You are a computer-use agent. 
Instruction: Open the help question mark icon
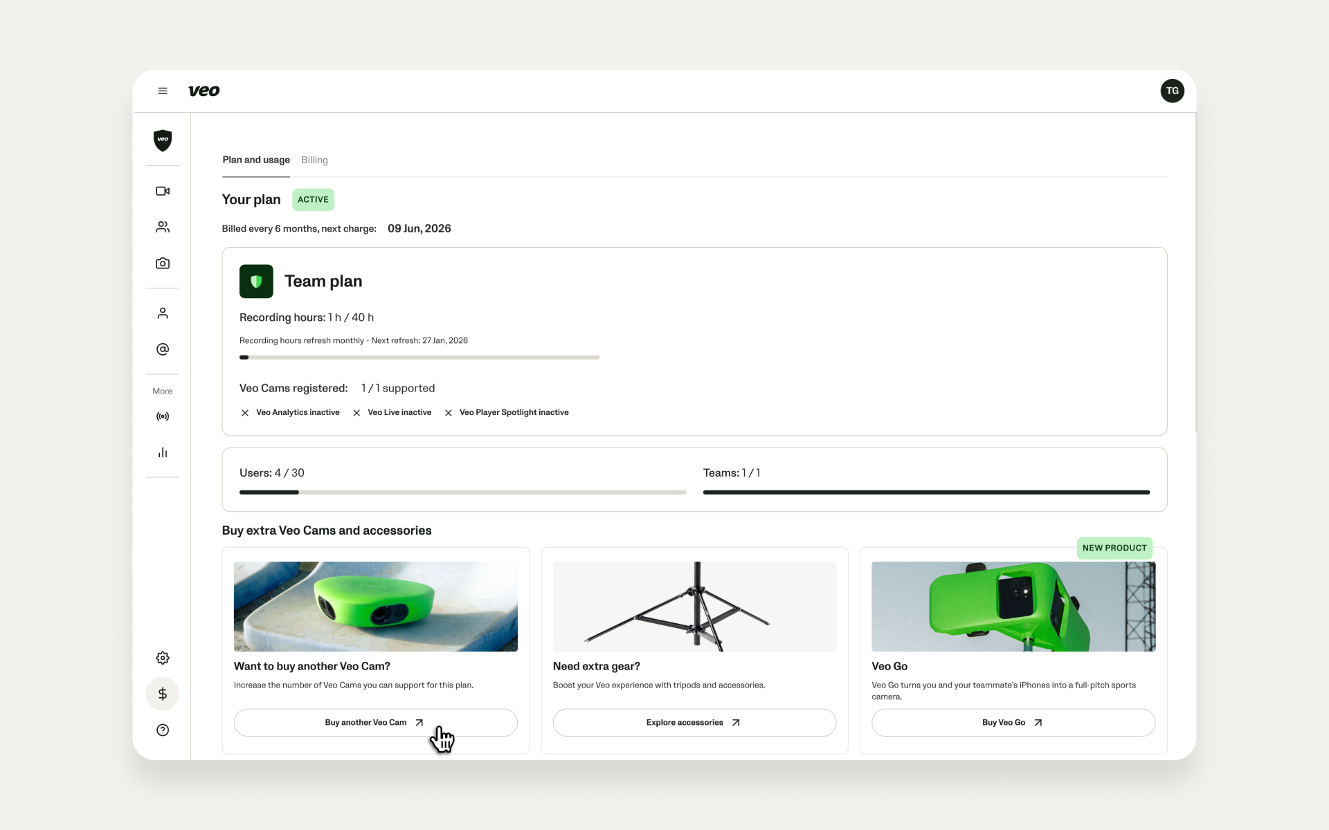163,730
